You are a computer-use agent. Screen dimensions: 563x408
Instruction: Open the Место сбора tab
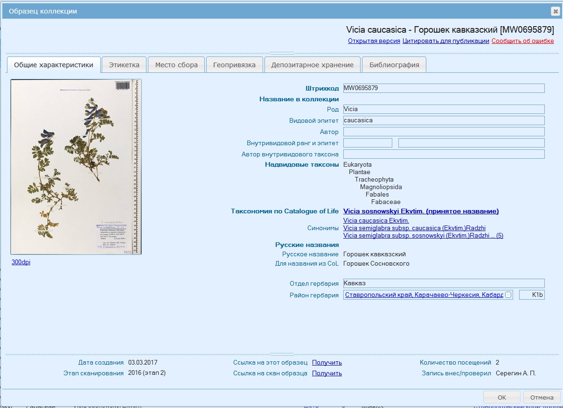[176, 65]
